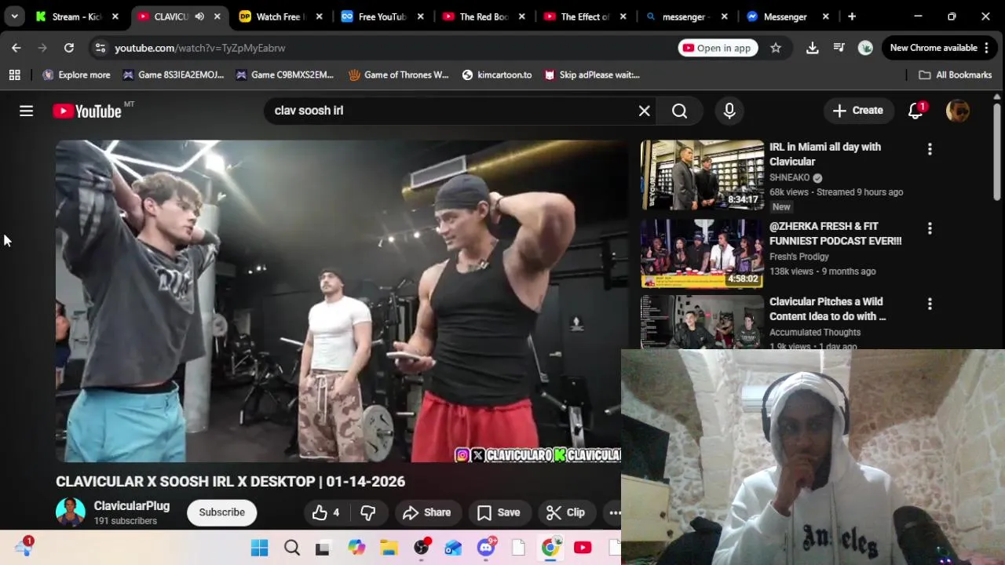Viewport: 1005px width, 565px height.
Task: Open the Skip adPlease wait bookmark
Action: (x=592, y=75)
